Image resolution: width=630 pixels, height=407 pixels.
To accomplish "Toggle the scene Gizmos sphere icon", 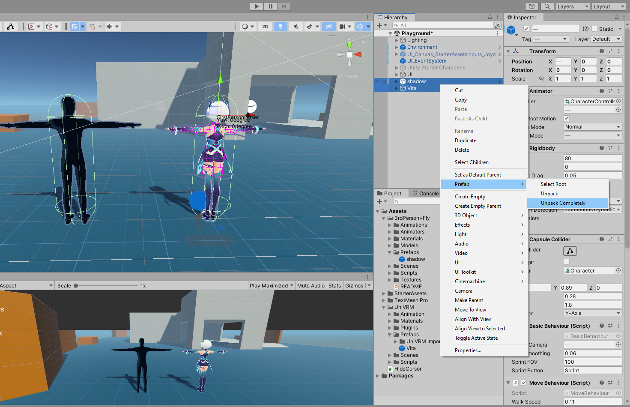I will click(360, 27).
